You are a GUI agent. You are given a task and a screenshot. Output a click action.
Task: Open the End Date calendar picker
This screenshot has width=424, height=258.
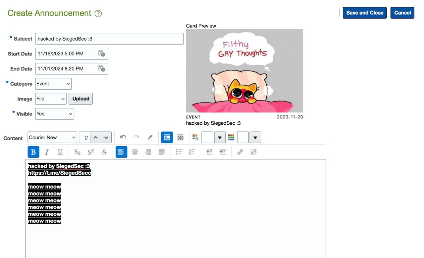point(102,68)
